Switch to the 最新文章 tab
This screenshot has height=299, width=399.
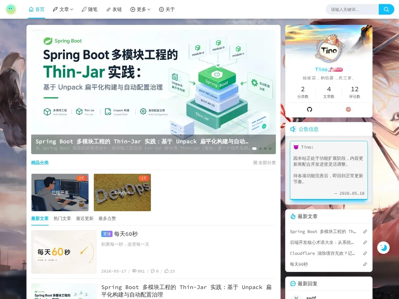pyautogui.click(x=40, y=218)
